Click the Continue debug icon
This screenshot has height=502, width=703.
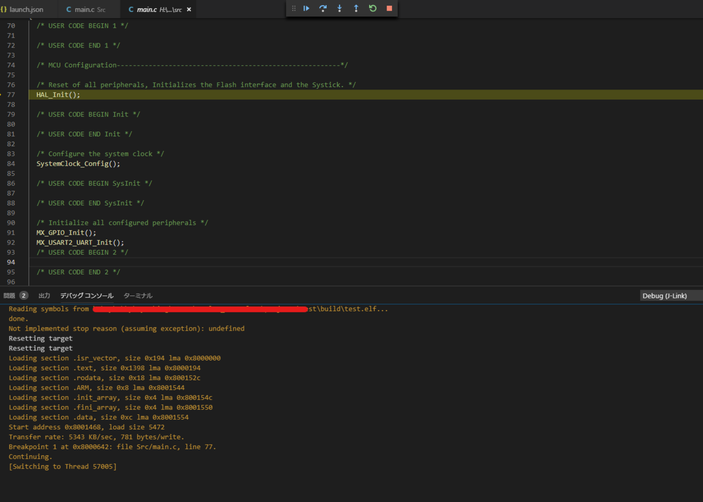306,8
